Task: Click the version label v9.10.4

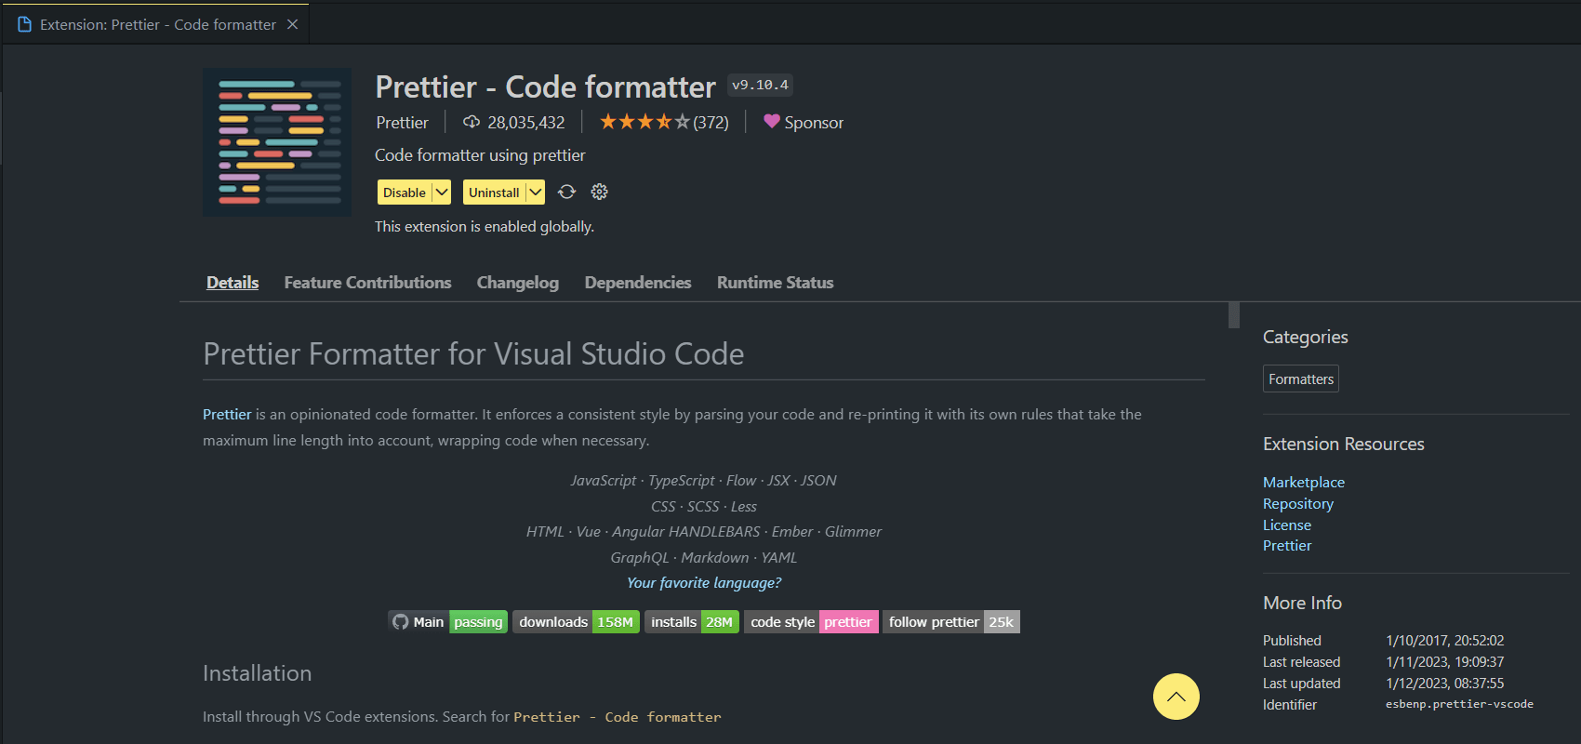Action: click(x=760, y=85)
